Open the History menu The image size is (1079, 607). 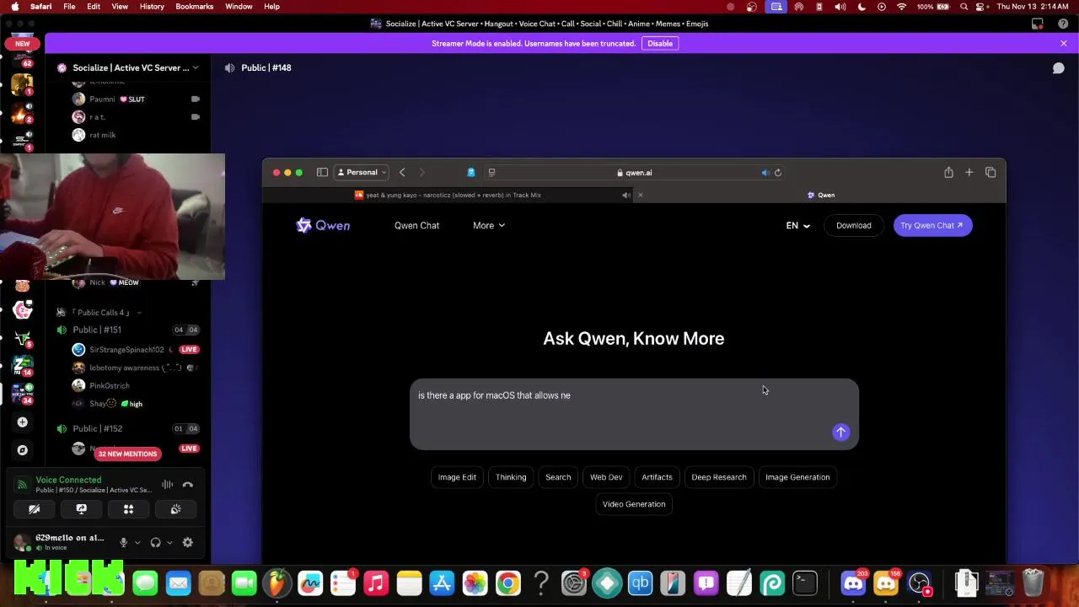tap(152, 6)
